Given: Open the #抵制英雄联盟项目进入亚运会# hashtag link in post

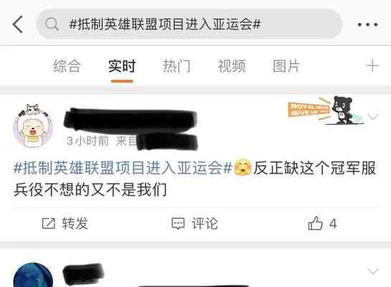Looking at the screenshot, I should (x=123, y=168).
